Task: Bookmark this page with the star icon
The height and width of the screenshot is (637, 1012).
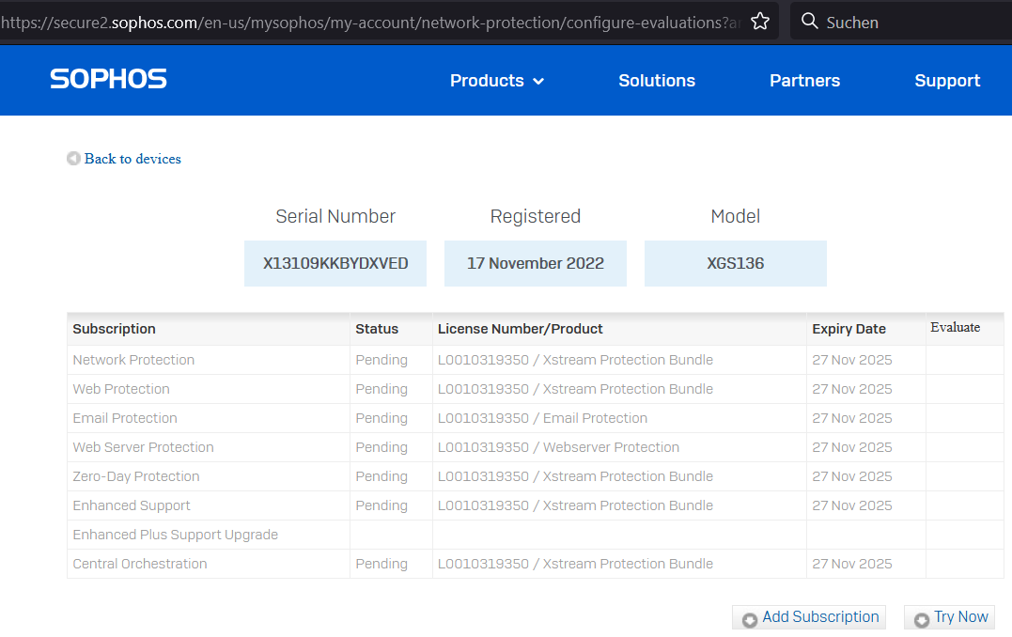Action: coord(760,22)
